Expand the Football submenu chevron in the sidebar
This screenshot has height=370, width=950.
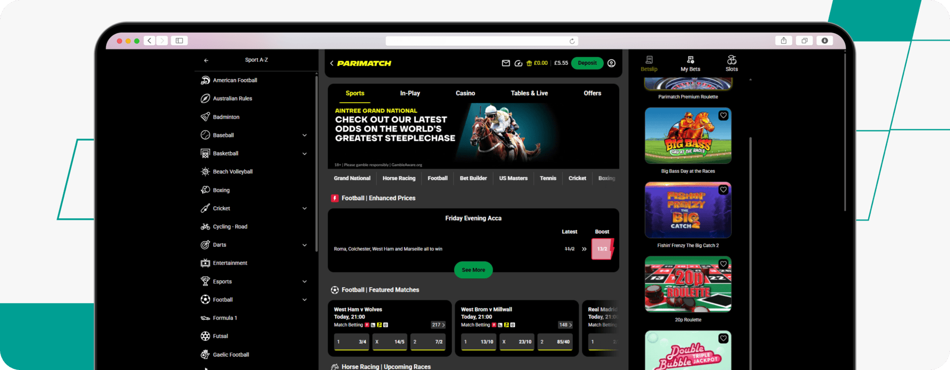(305, 300)
